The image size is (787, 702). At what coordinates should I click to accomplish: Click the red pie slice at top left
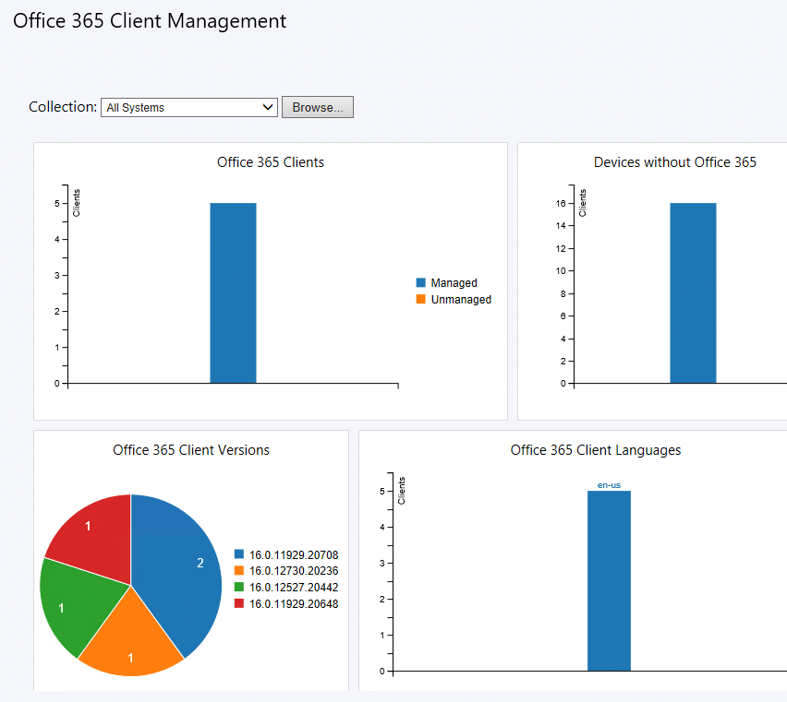coord(91,530)
